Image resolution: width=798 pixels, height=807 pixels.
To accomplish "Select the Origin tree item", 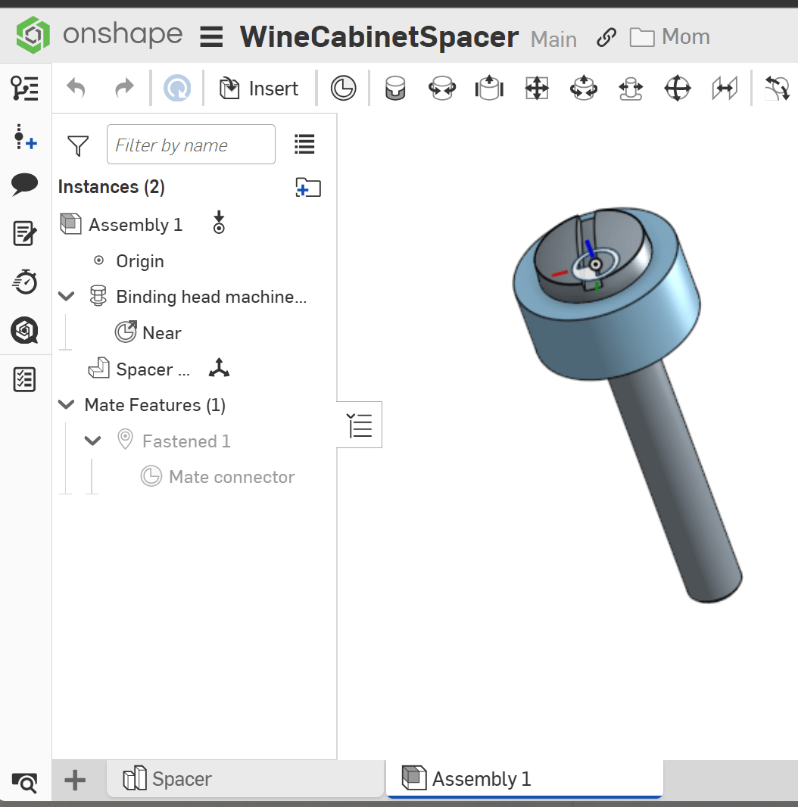I will pyautogui.click(x=139, y=261).
